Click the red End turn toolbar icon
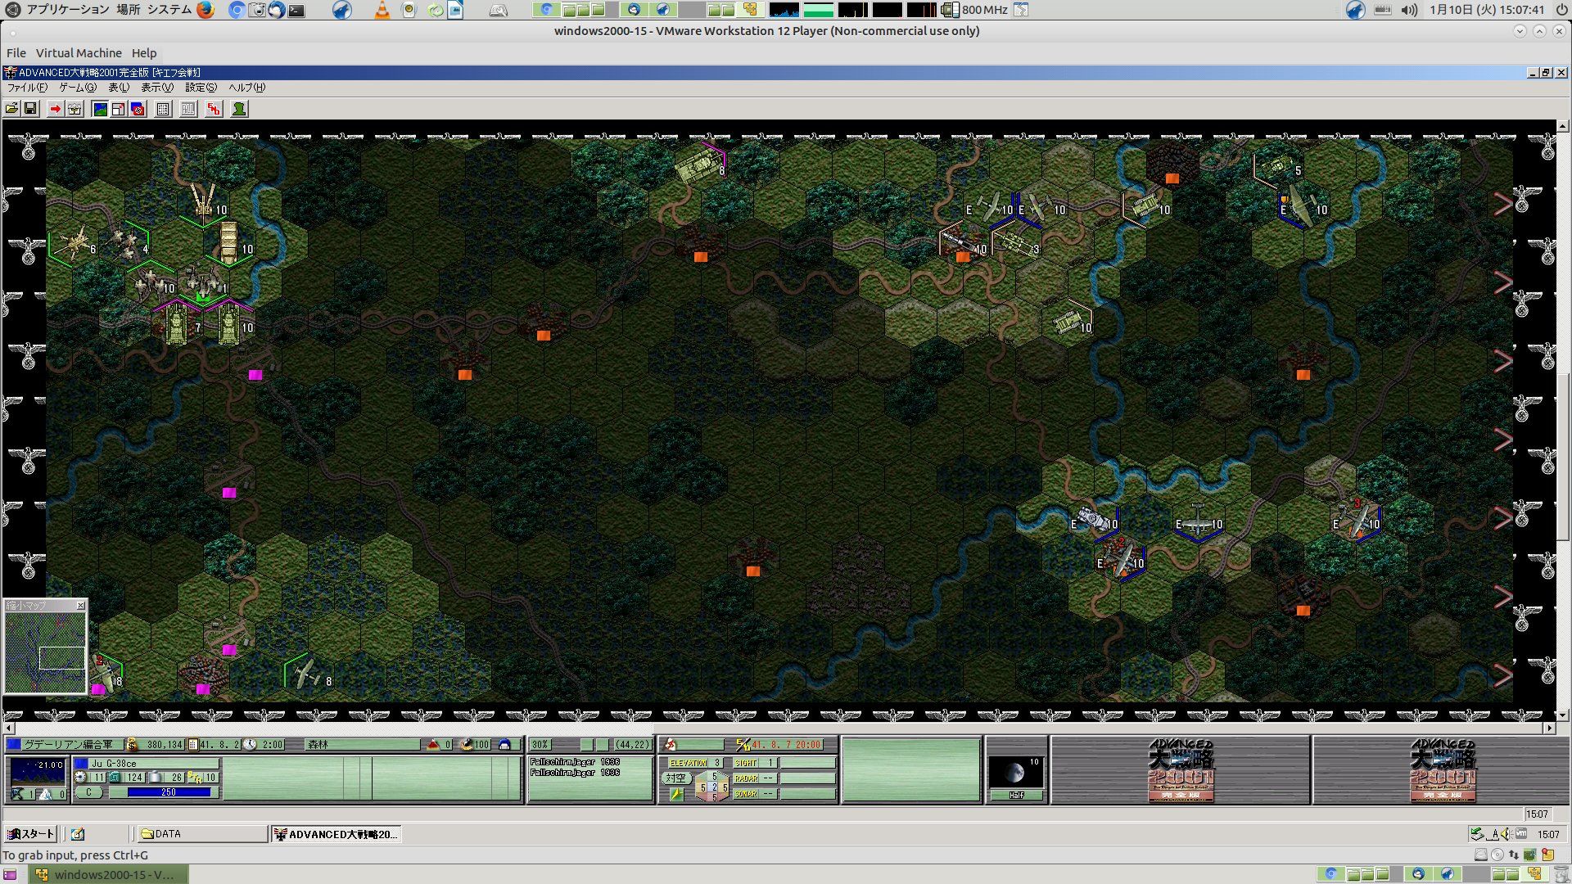 click(214, 109)
